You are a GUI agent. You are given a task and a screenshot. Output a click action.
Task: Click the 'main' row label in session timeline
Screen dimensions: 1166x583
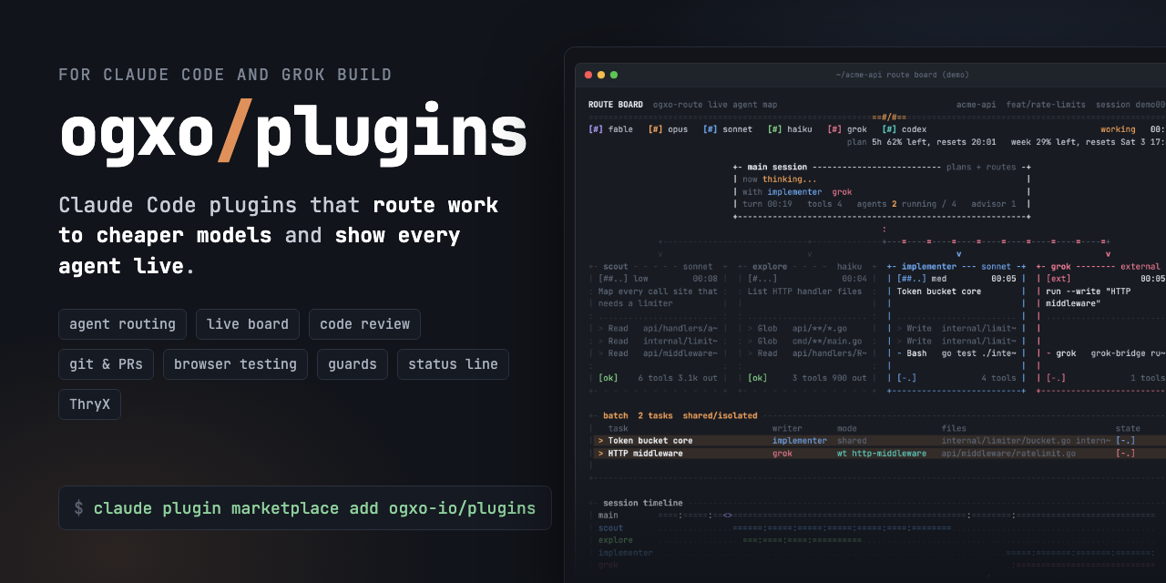pos(608,516)
